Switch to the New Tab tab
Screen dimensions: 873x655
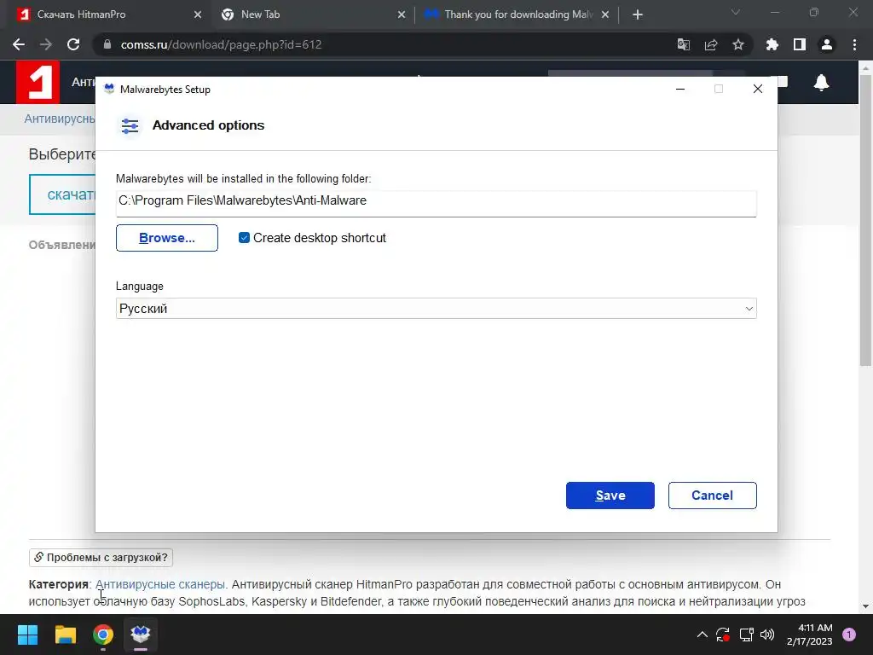pyautogui.click(x=312, y=14)
